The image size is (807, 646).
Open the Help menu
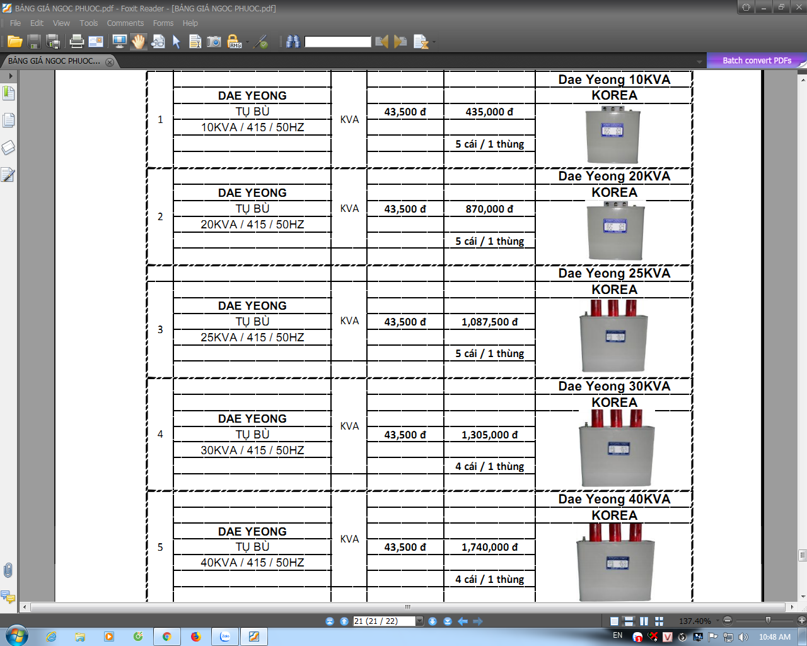(190, 23)
